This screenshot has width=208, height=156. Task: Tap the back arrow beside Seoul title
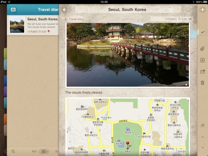[65, 10]
